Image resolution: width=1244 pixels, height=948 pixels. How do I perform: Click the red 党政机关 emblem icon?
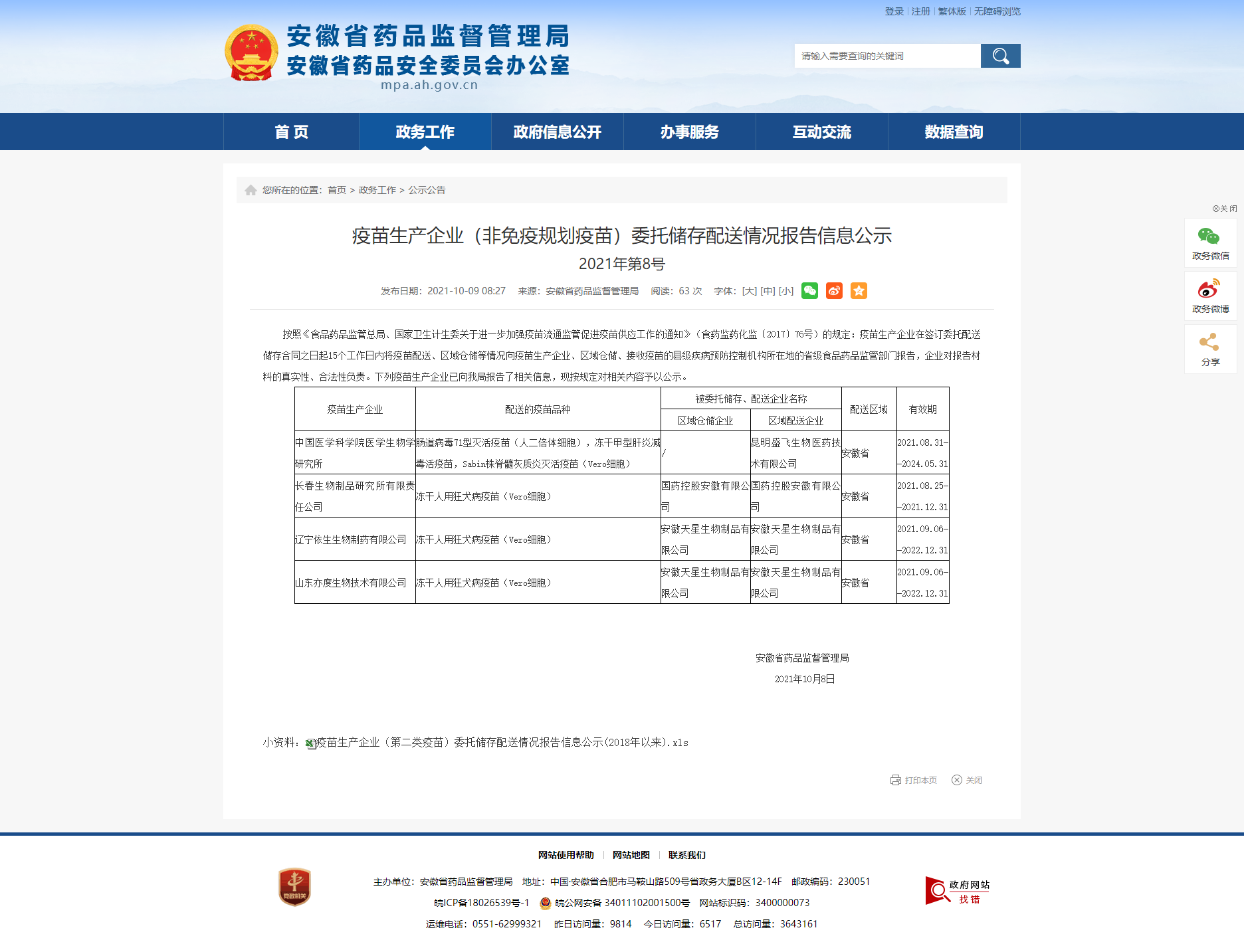[x=294, y=887]
